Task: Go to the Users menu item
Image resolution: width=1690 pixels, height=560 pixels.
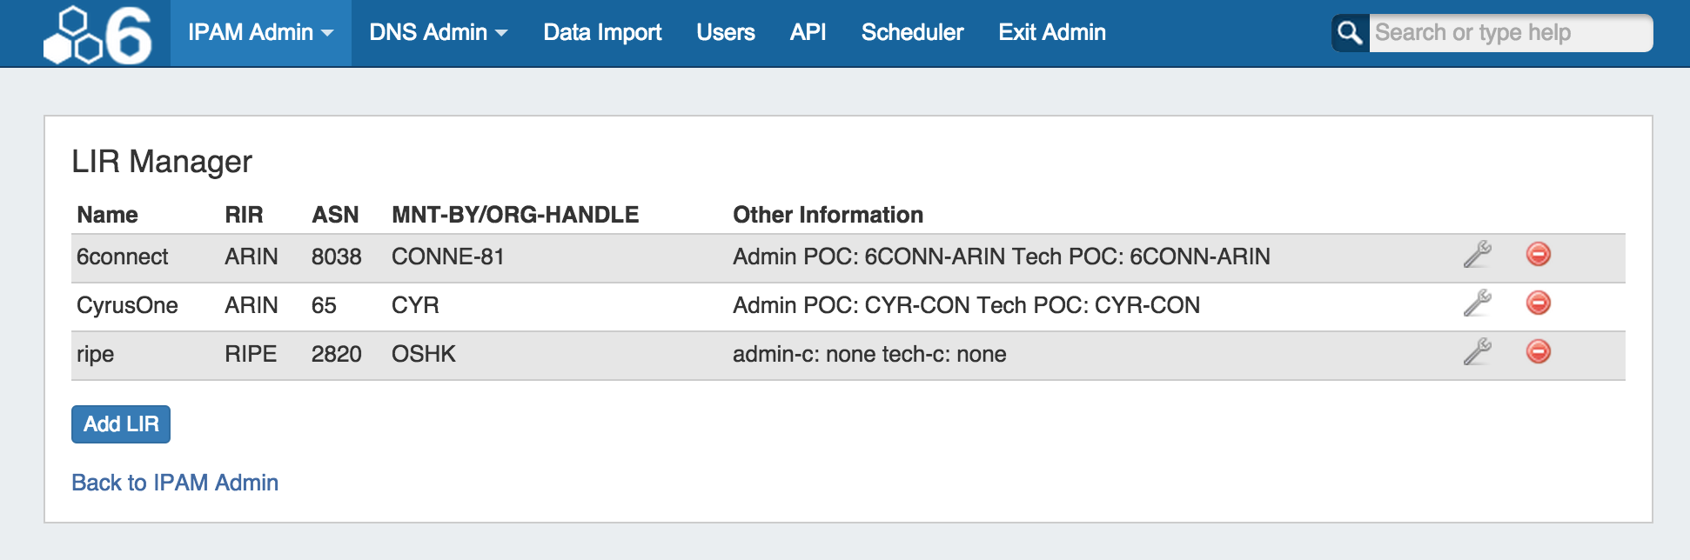Action: 725,33
